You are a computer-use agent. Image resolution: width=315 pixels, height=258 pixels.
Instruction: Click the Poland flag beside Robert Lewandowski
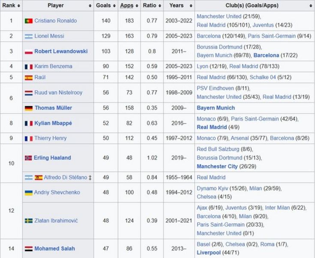[x=29, y=52]
